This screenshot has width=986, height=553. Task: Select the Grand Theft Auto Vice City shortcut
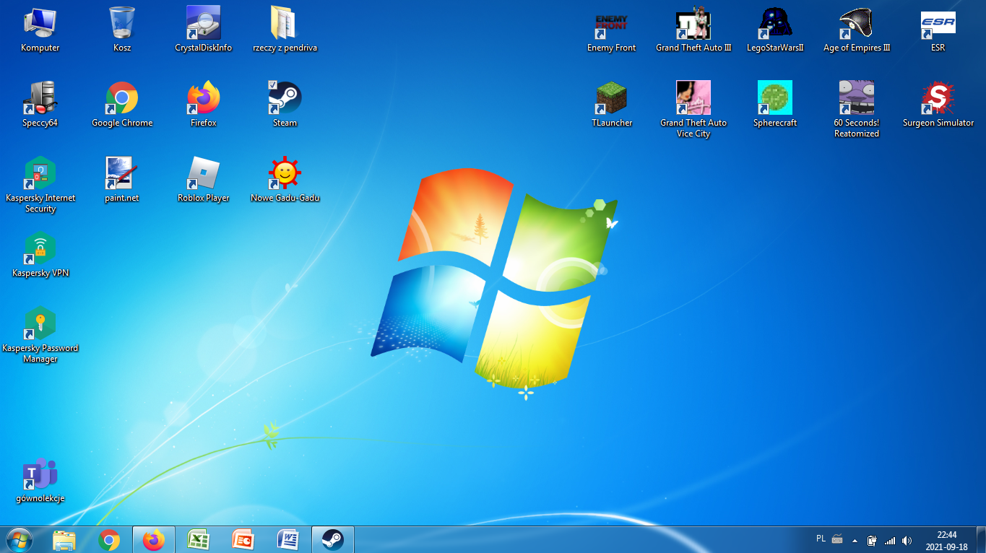click(693, 110)
